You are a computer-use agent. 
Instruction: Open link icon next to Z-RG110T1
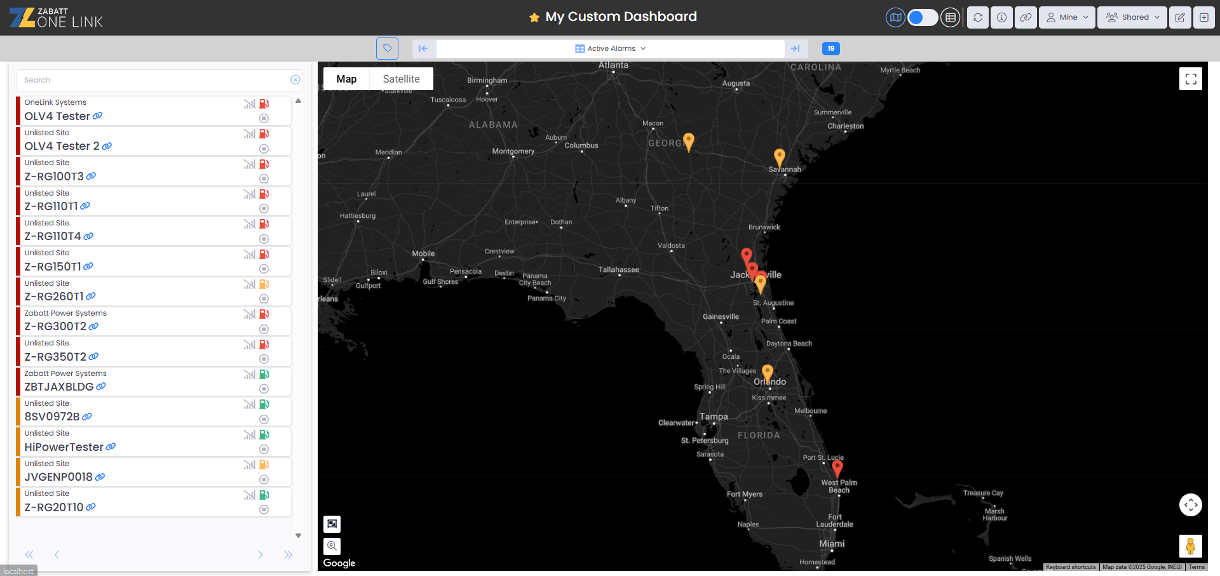coord(85,206)
